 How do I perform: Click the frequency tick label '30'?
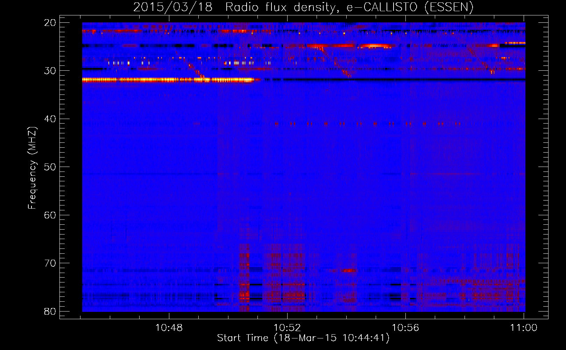click(50, 71)
